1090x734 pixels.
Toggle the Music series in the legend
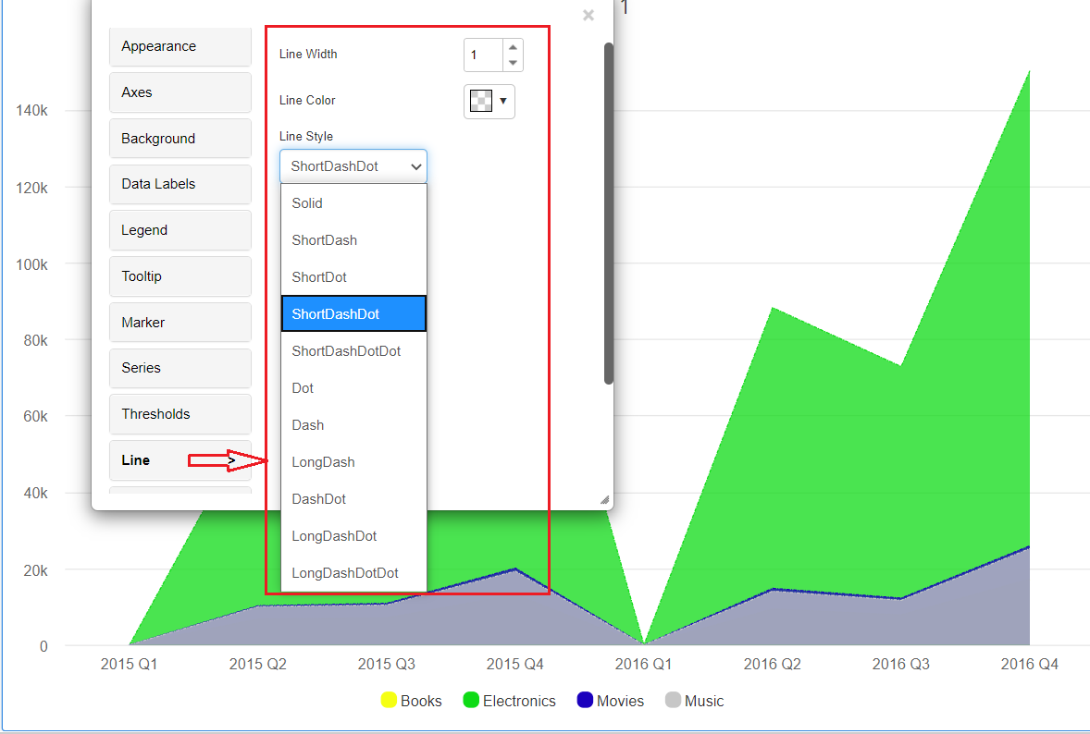[694, 700]
